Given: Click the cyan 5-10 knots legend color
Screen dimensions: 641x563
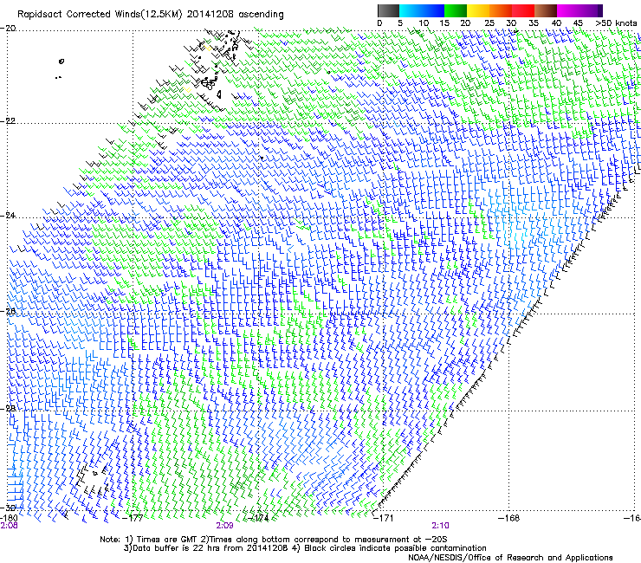Looking at the screenshot, I should (x=411, y=10).
